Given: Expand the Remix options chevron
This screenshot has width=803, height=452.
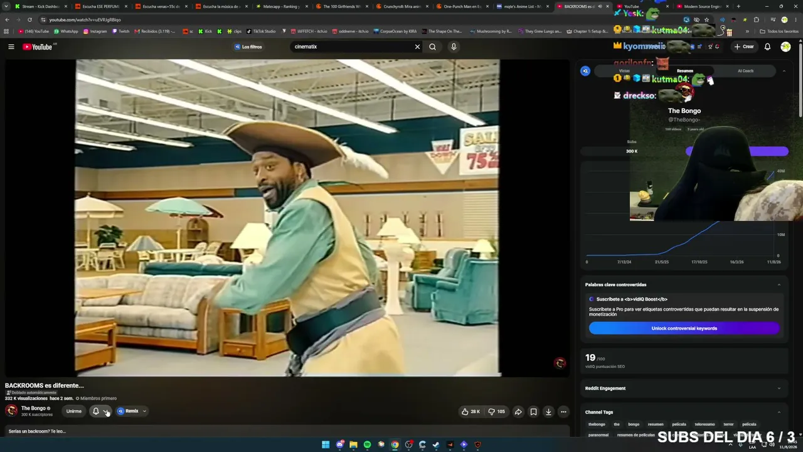Looking at the screenshot, I should click(144, 411).
